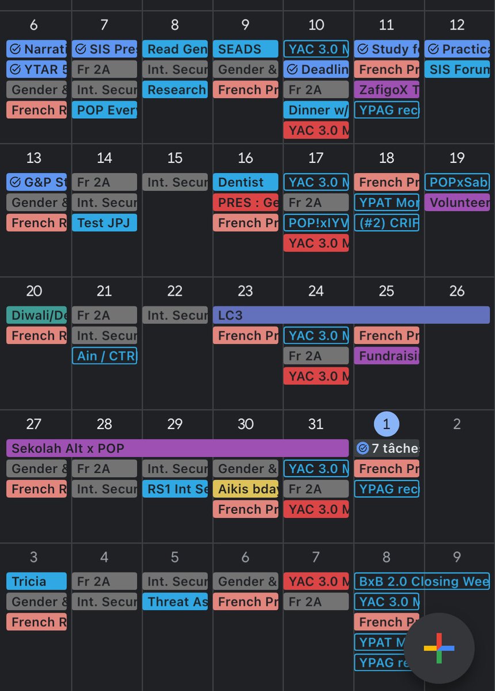The width and height of the screenshot is (495, 691).
Task: Open Research event on the 8th
Action: coord(175,89)
